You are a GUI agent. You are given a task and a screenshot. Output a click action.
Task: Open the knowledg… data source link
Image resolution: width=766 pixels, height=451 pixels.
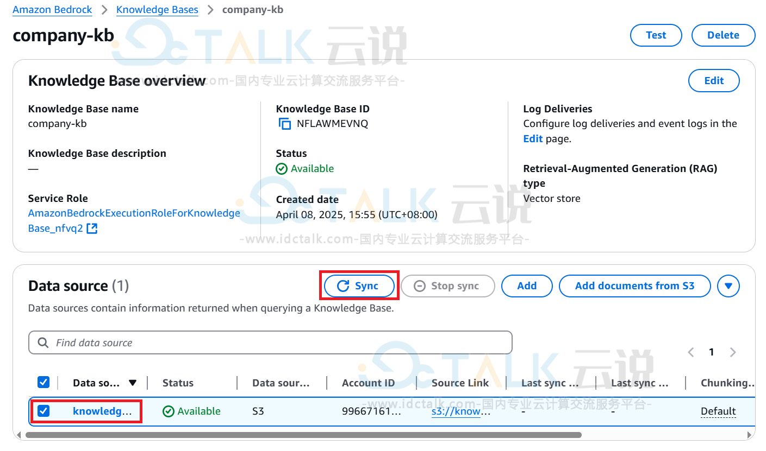(102, 411)
